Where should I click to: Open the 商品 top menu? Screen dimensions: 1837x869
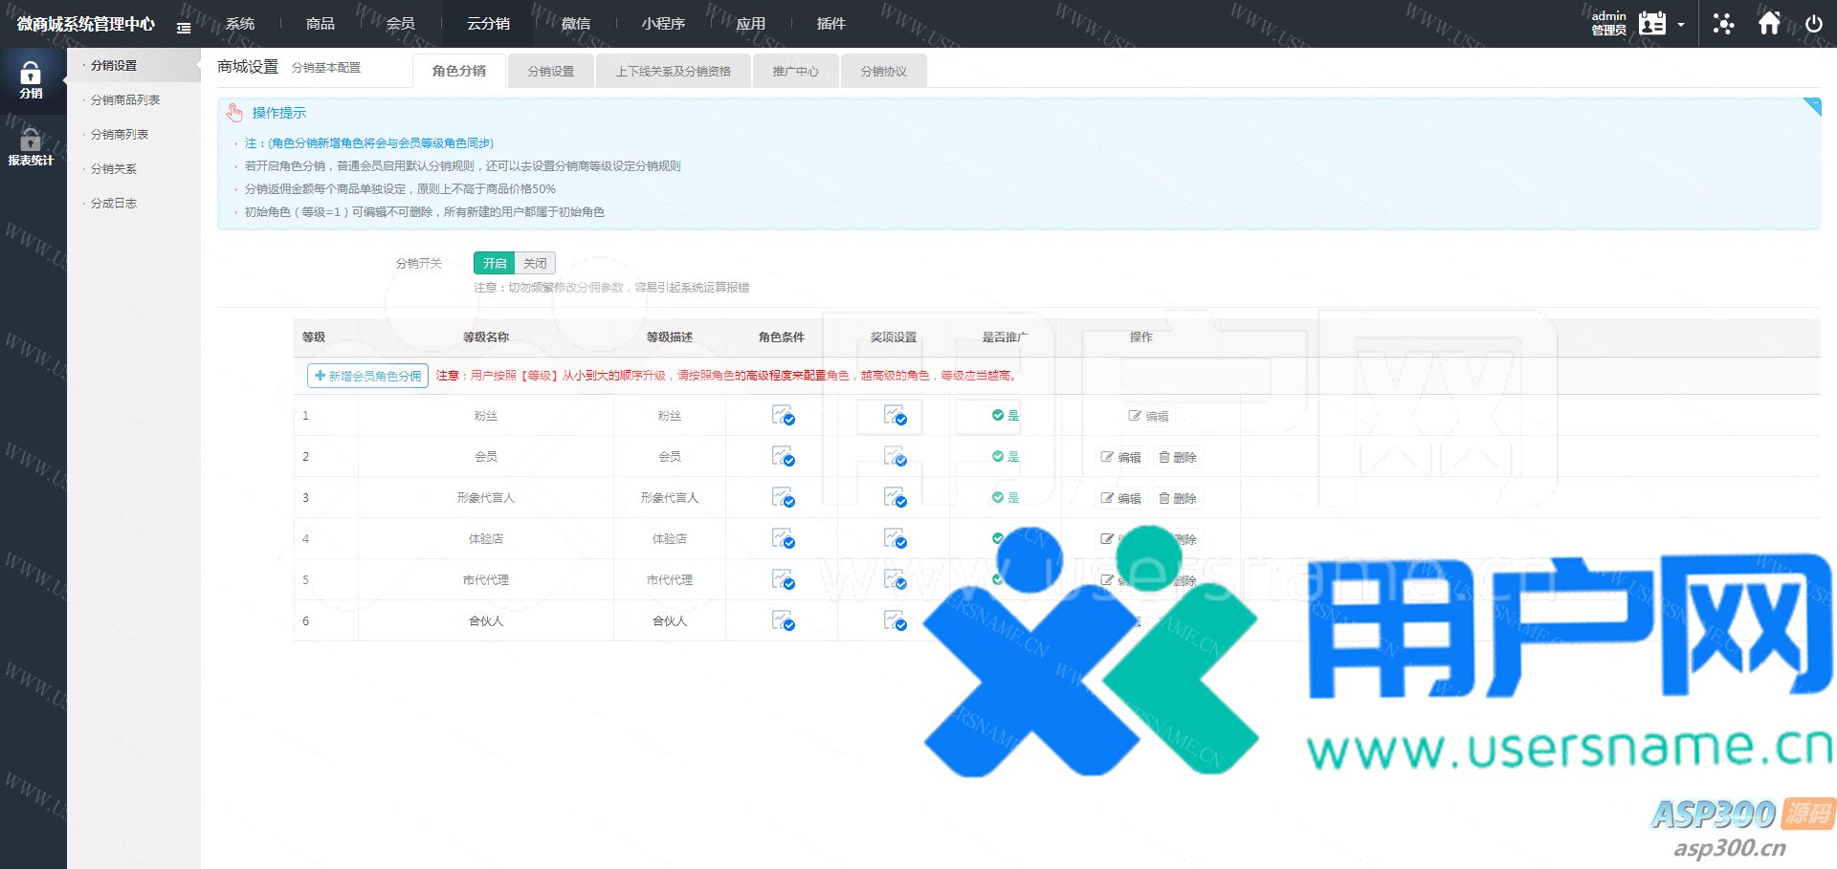tap(321, 23)
